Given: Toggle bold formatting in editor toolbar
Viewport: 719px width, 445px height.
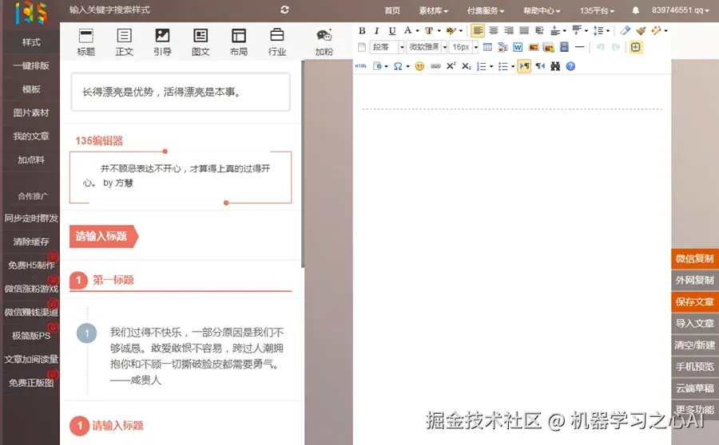Looking at the screenshot, I should (x=362, y=30).
